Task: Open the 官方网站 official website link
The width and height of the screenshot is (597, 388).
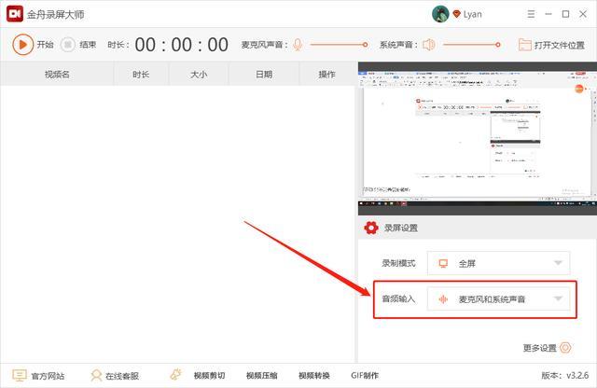Action: [38, 376]
